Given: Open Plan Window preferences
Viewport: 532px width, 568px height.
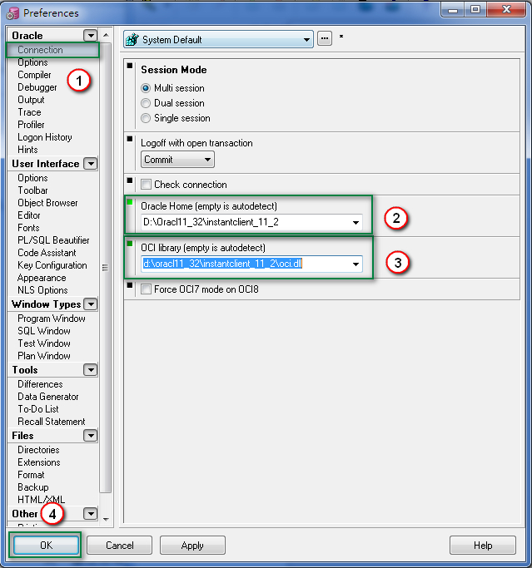Looking at the screenshot, I should pos(44,356).
